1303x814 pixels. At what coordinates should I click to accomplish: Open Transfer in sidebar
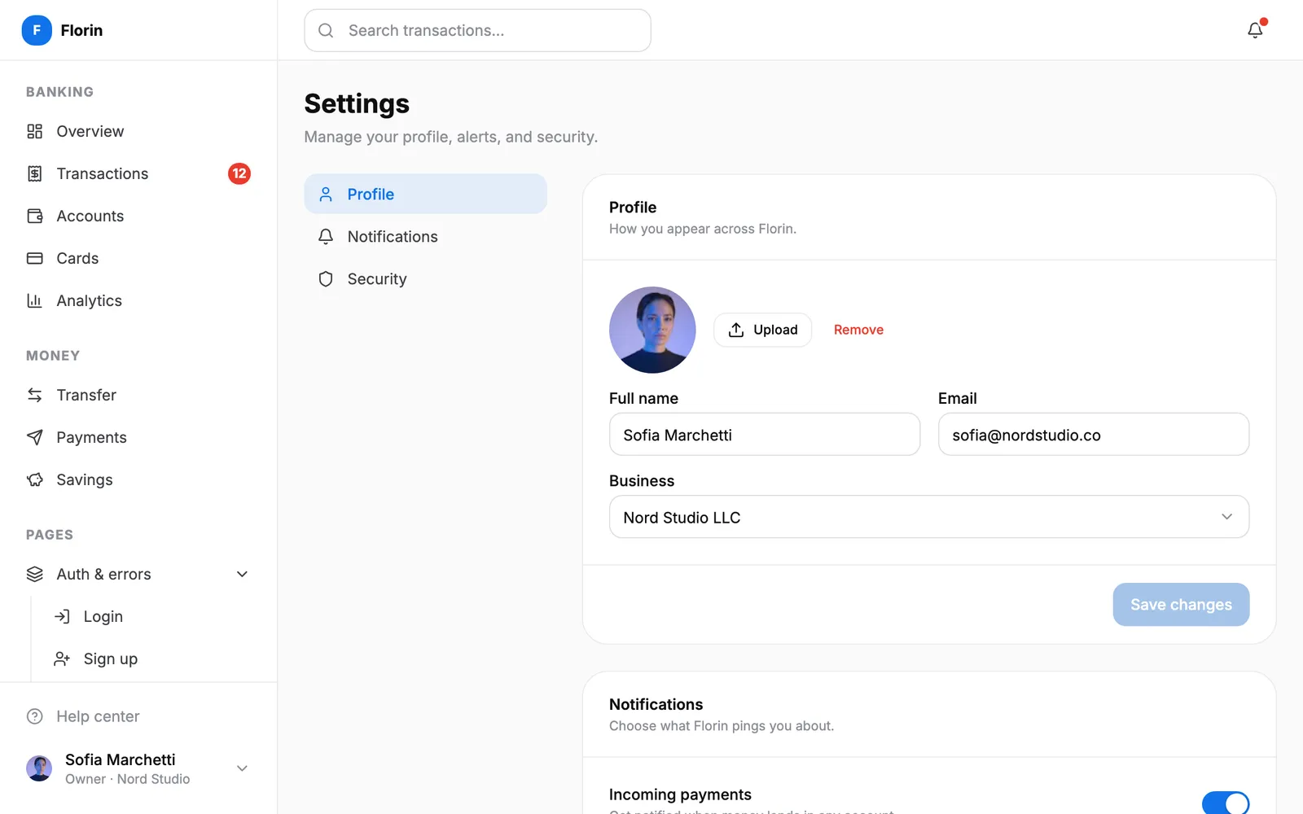tap(138, 395)
